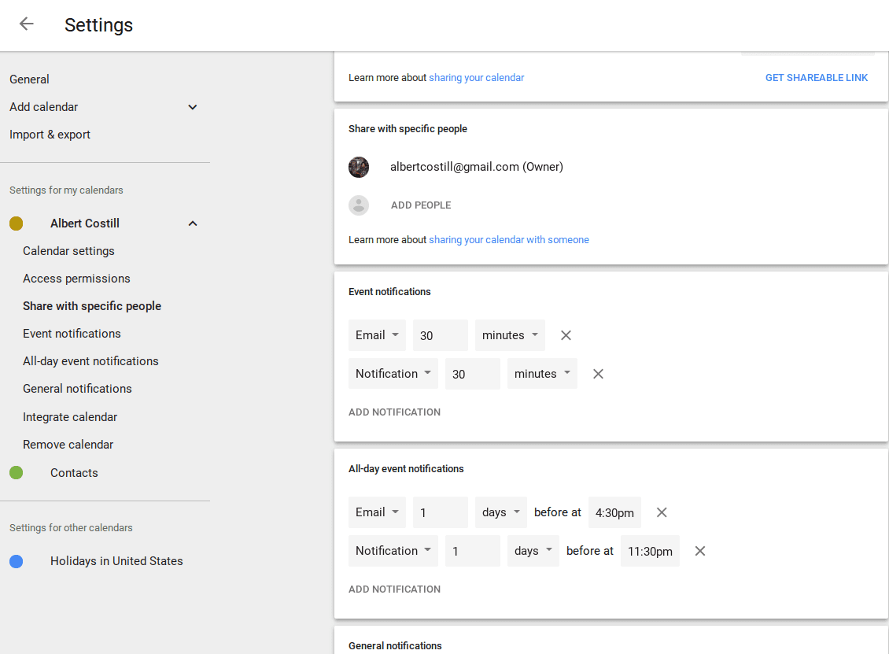Open the Email type dropdown under Event notifications

(x=377, y=335)
